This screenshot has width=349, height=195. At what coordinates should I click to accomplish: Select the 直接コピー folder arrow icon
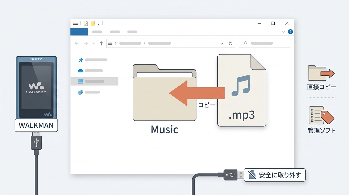click(321, 73)
